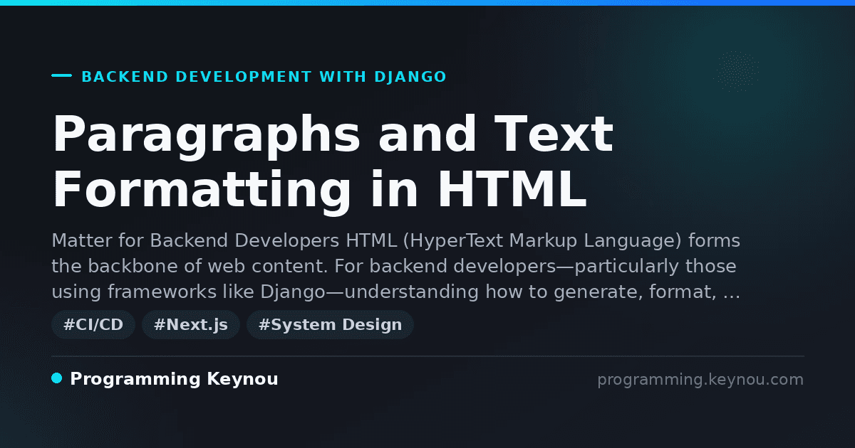Open the #System Design tag

[x=330, y=325]
